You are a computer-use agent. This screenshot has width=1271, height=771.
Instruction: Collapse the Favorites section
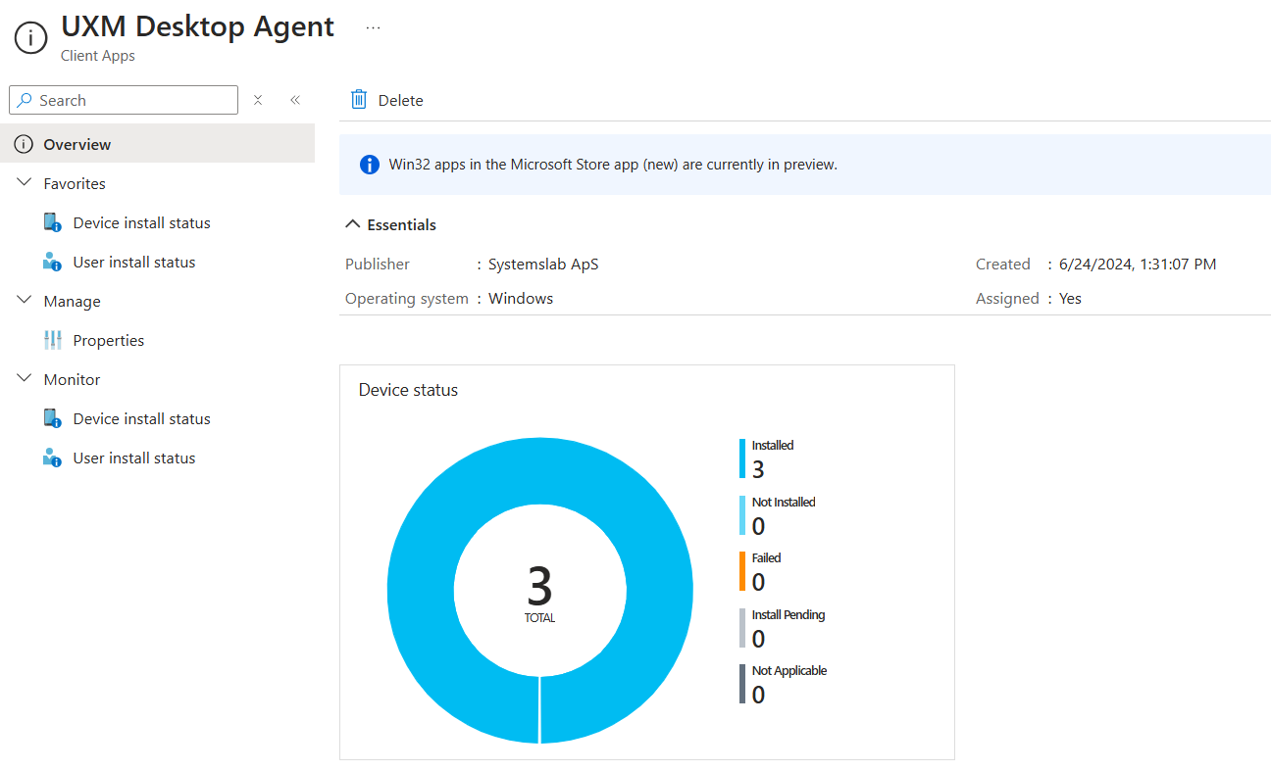click(25, 183)
